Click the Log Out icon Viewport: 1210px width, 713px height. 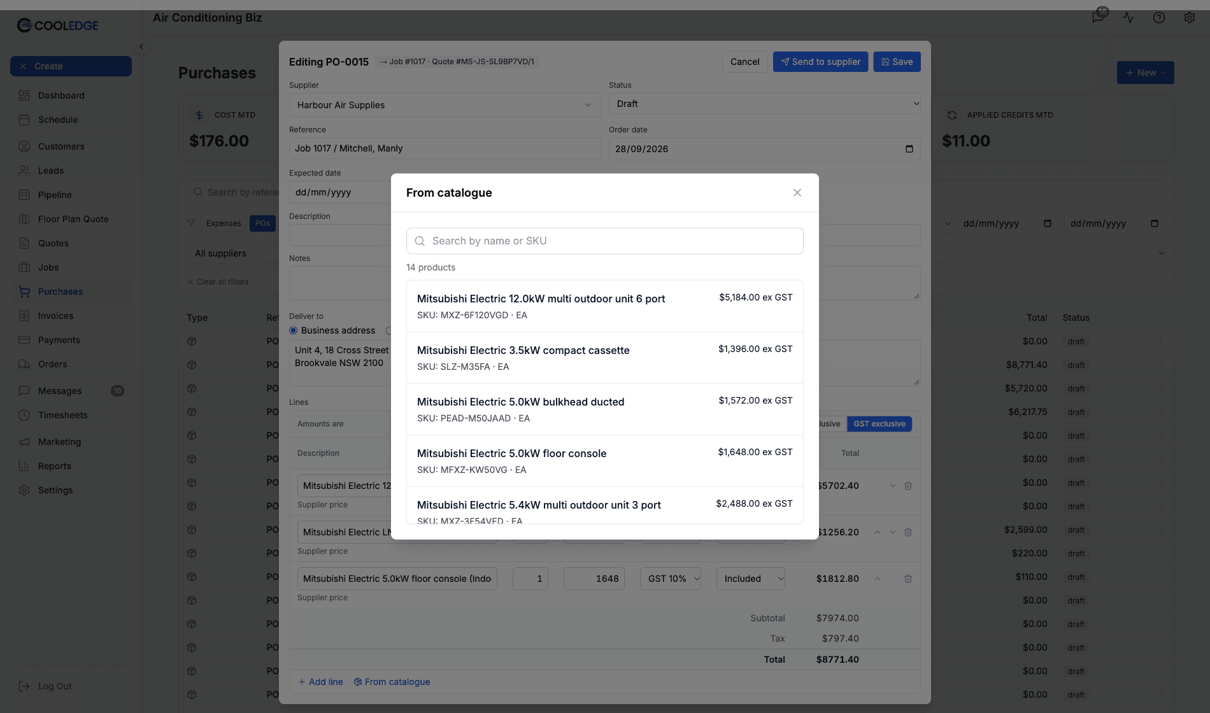click(x=24, y=686)
